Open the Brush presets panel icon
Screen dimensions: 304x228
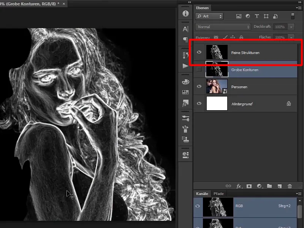(185, 118)
